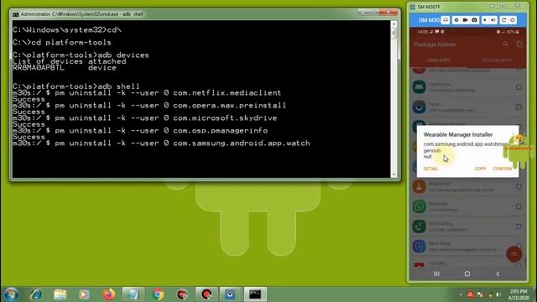The height and width of the screenshot is (302, 537).
Task: Click the cmd window scrollbar thumb
Action: point(394,34)
